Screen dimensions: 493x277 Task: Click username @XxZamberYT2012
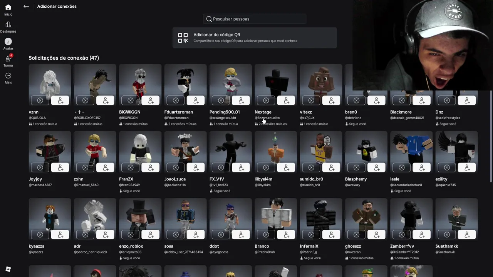click(x=404, y=252)
